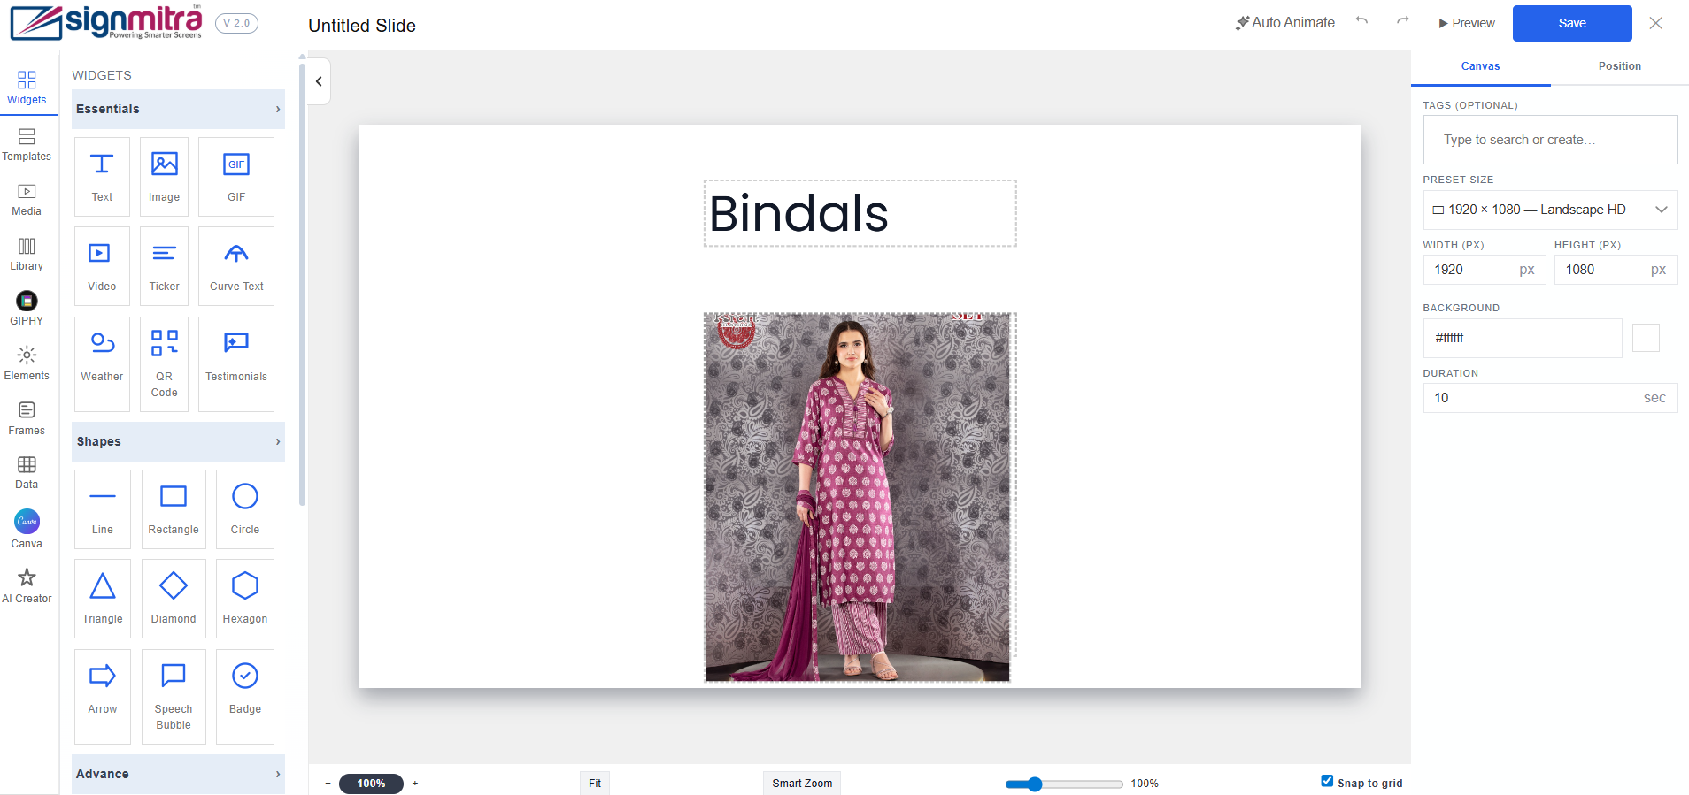Open the Media sidebar tab
Viewport: 1689px width, 795px height.
[x=27, y=200]
